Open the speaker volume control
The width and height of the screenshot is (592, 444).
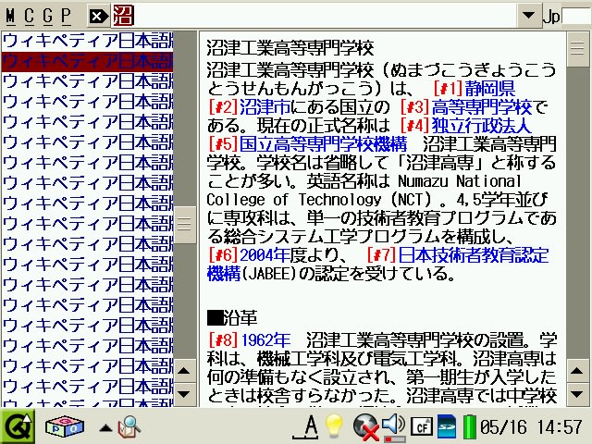[393, 427]
